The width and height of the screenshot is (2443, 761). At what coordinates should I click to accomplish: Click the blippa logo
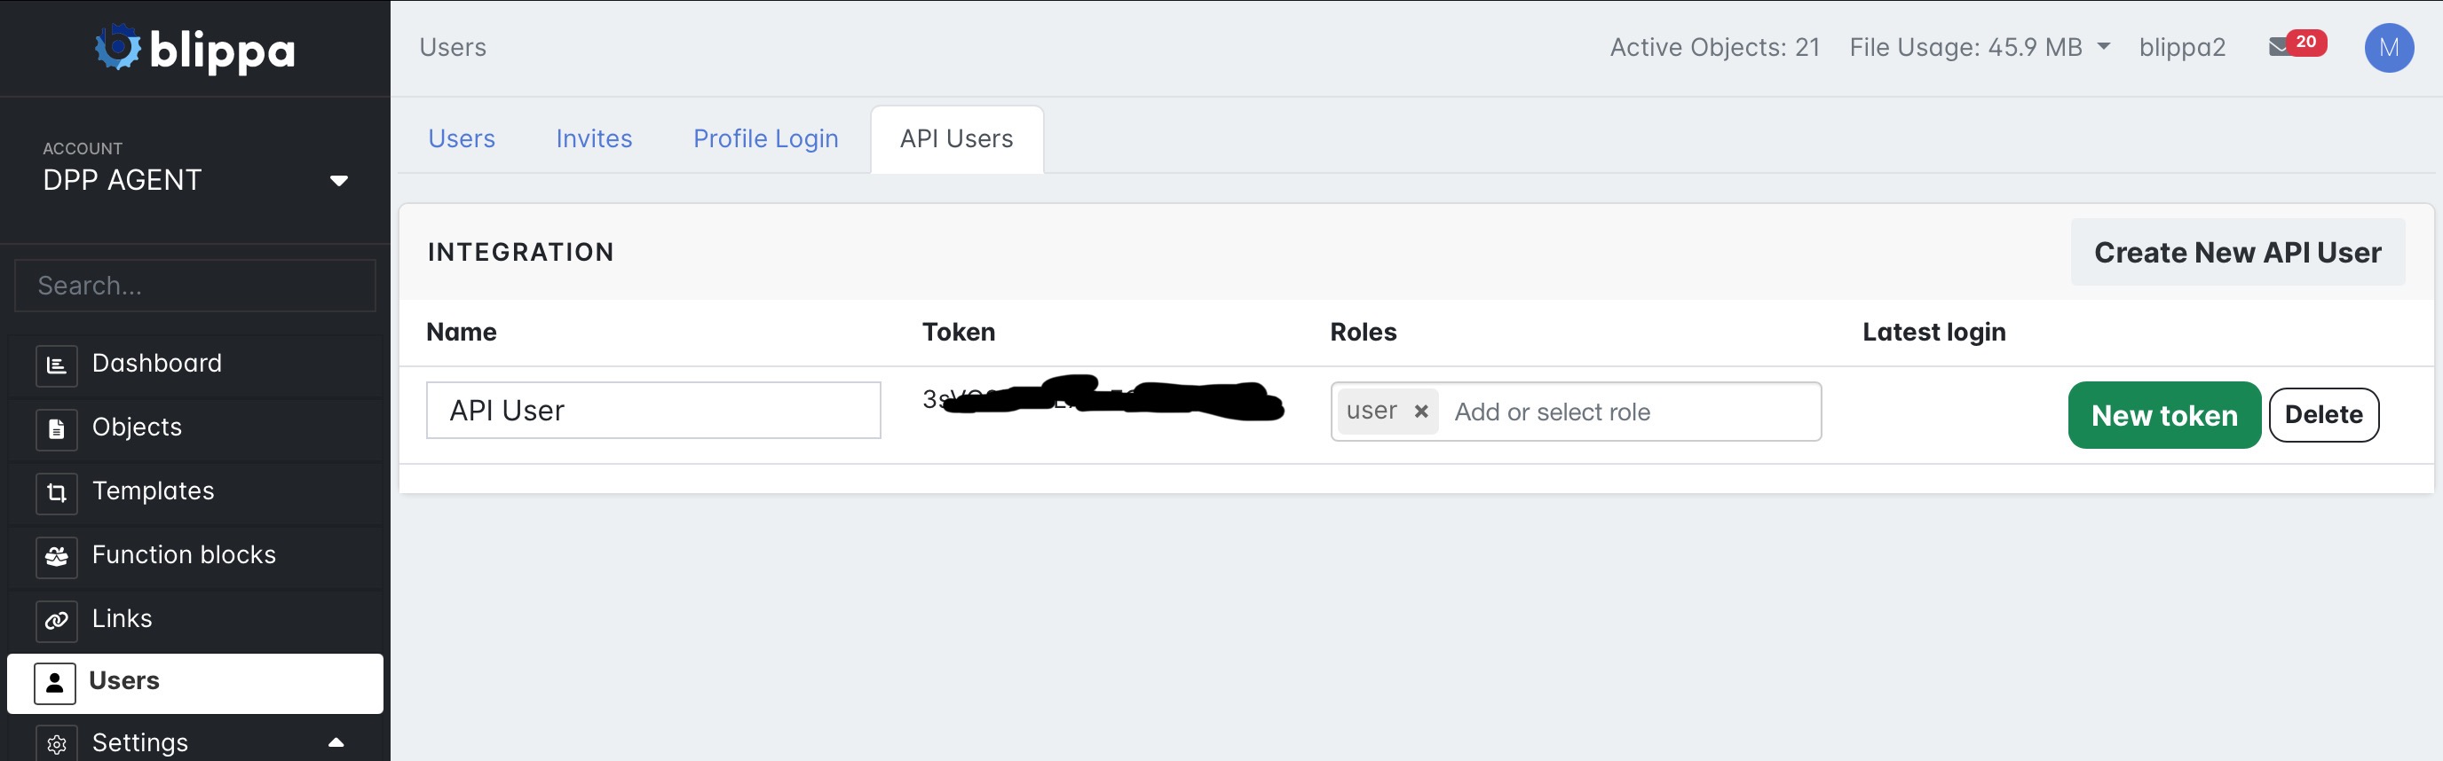[195, 48]
